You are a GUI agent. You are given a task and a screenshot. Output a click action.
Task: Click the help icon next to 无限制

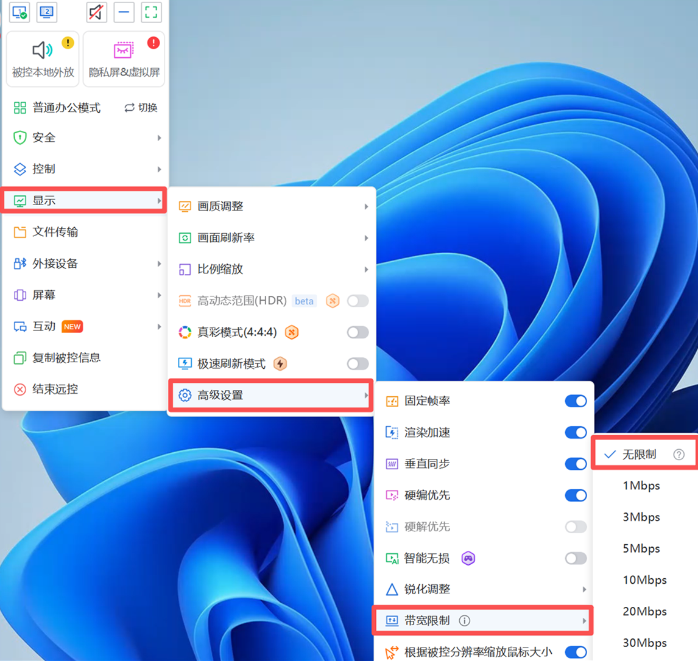679,455
